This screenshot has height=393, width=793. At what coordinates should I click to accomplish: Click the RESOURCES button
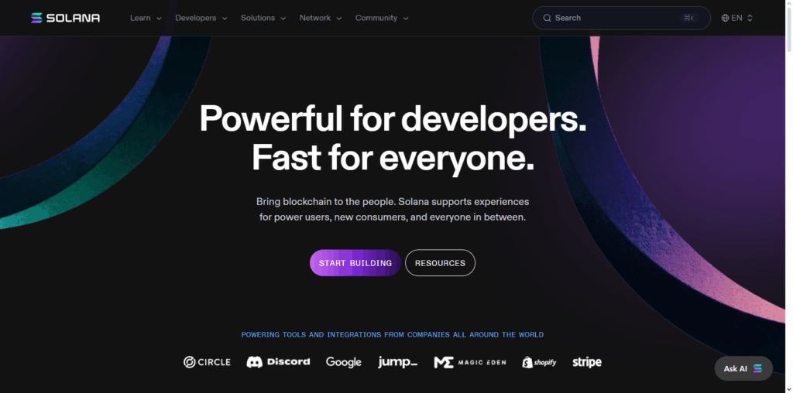[440, 263]
